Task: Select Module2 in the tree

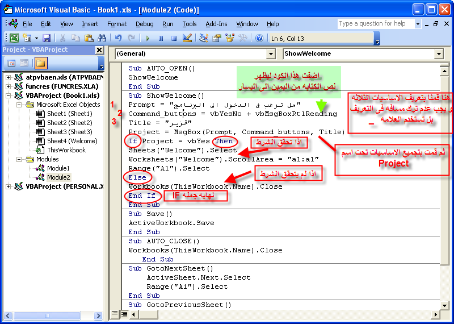Action: coord(58,177)
